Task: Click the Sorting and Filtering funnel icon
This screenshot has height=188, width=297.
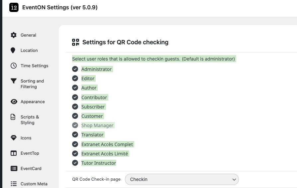Action: click(14, 81)
